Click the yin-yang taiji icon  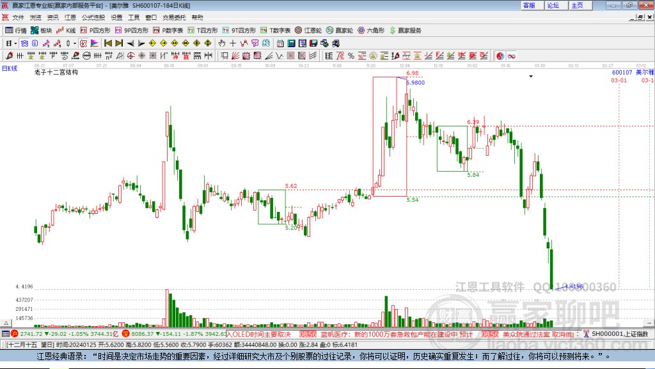[x=500, y=56]
